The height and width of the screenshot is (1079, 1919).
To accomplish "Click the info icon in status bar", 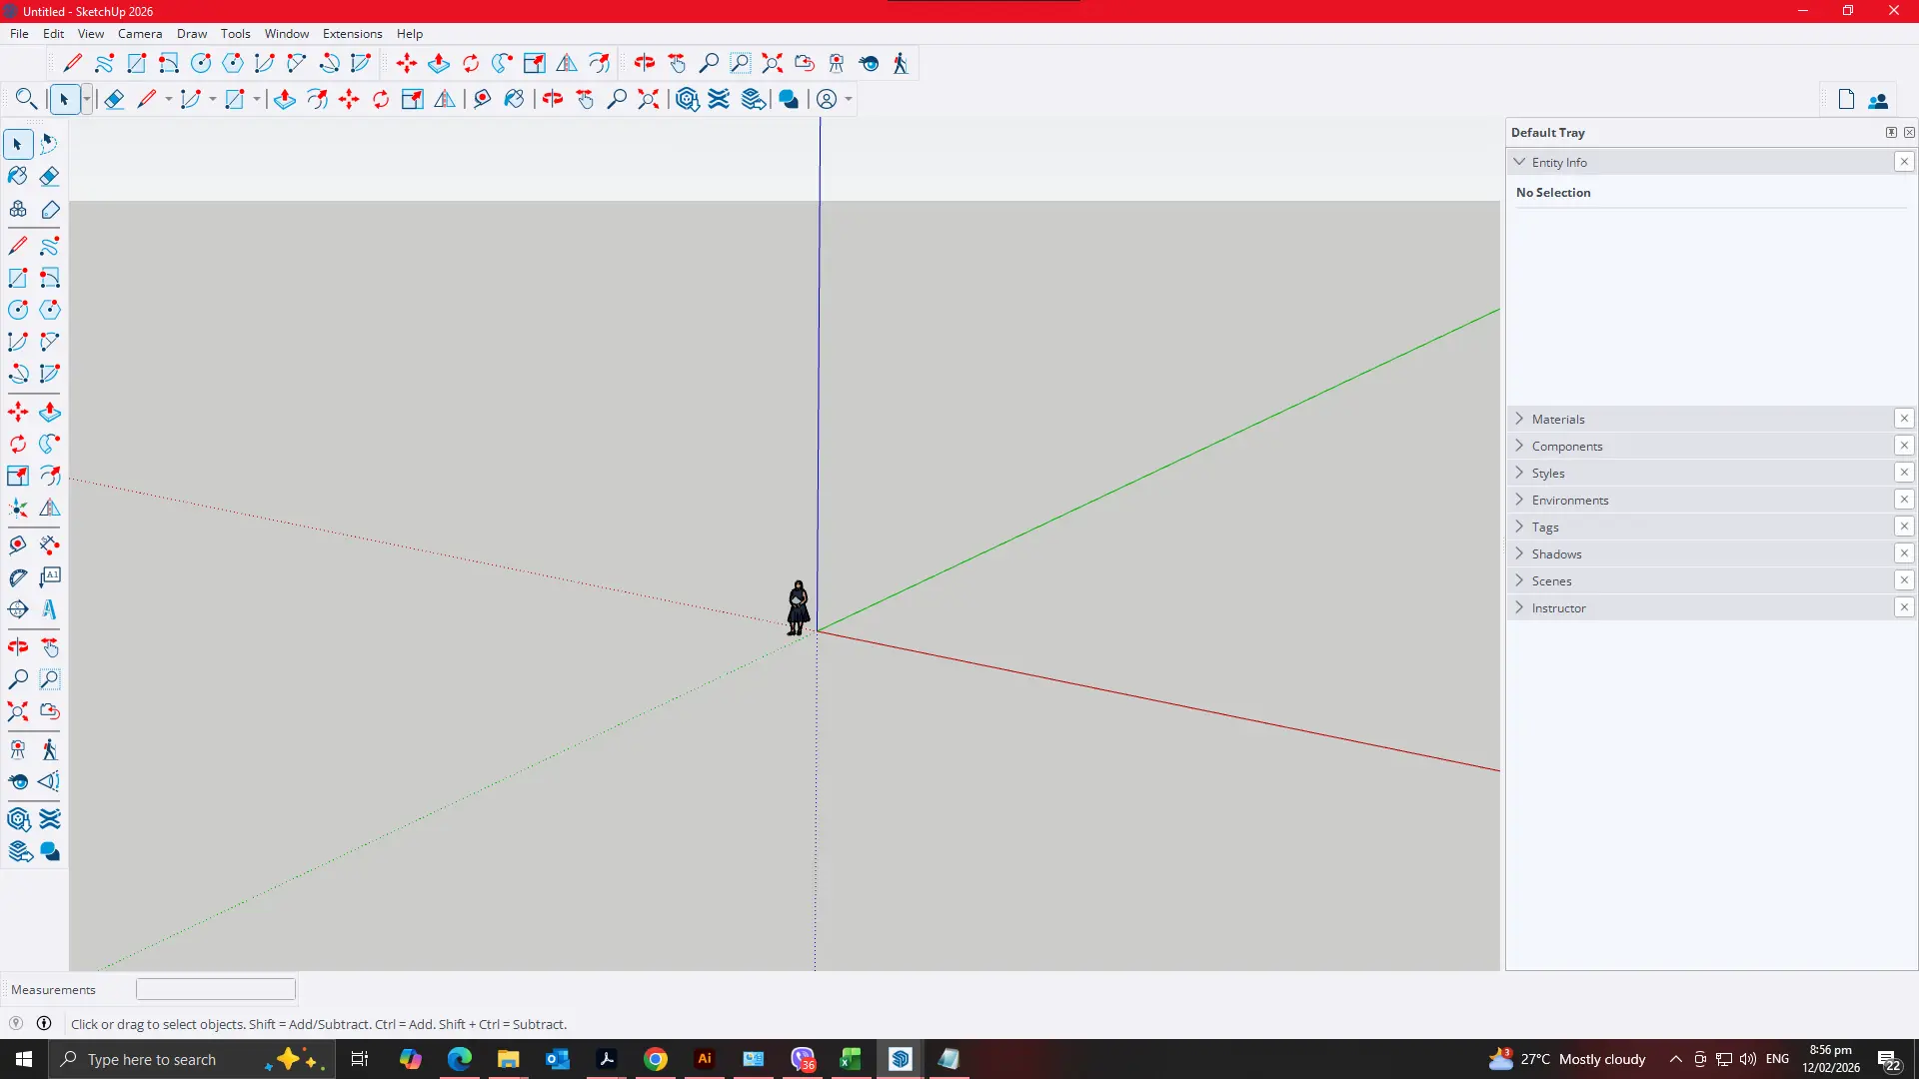I will coord(44,1023).
